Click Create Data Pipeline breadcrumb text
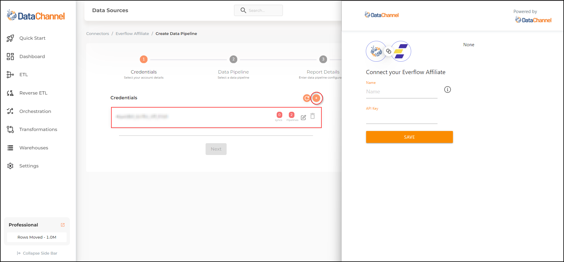Viewport: 564px width, 262px height. coord(176,34)
